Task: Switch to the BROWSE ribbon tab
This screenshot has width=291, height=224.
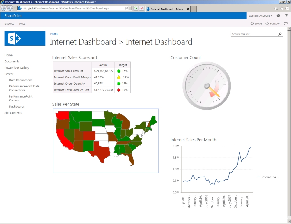Action: [x=9, y=24]
